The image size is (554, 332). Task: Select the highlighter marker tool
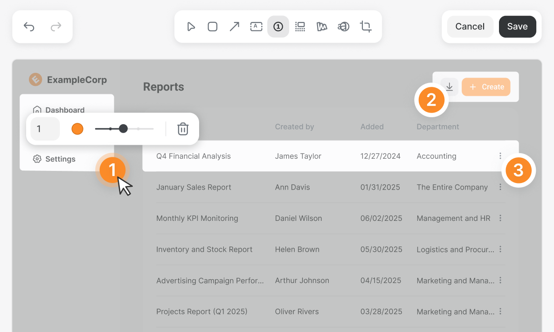coord(321,27)
